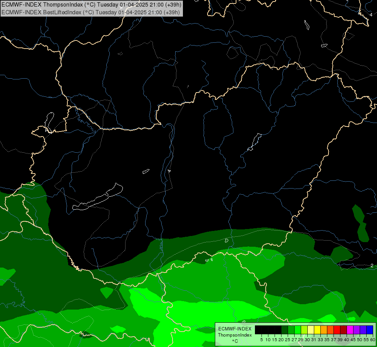The image size is (377, 347).
Task: Select the indigo 50–55 legend swatch
Action: pyautogui.click(x=363, y=330)
